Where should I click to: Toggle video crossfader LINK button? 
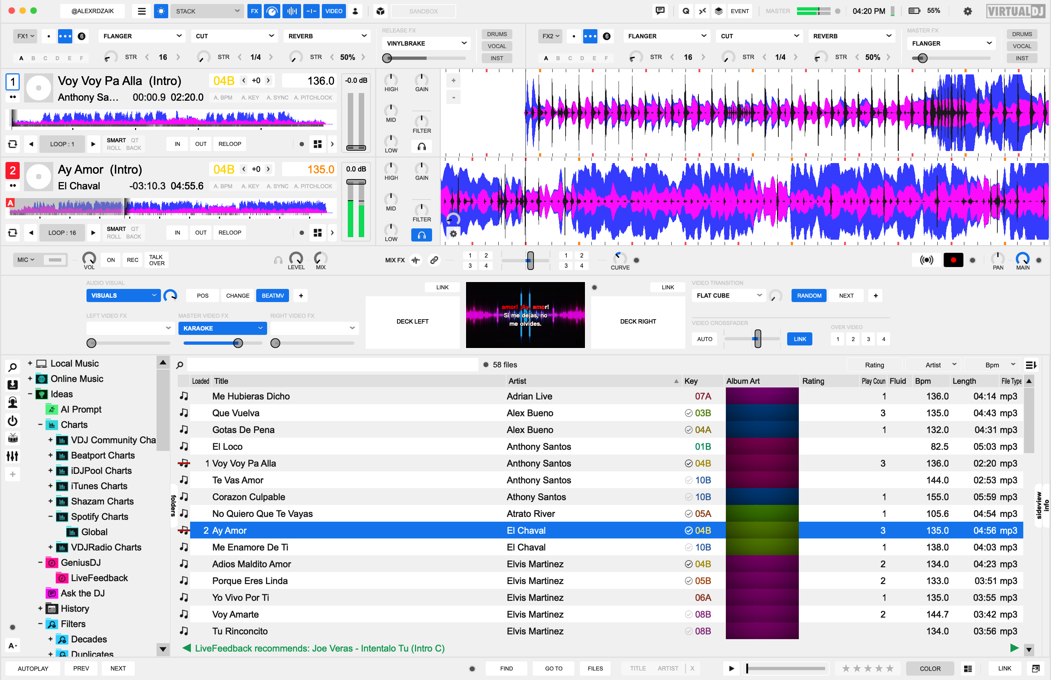pos(799,339)
